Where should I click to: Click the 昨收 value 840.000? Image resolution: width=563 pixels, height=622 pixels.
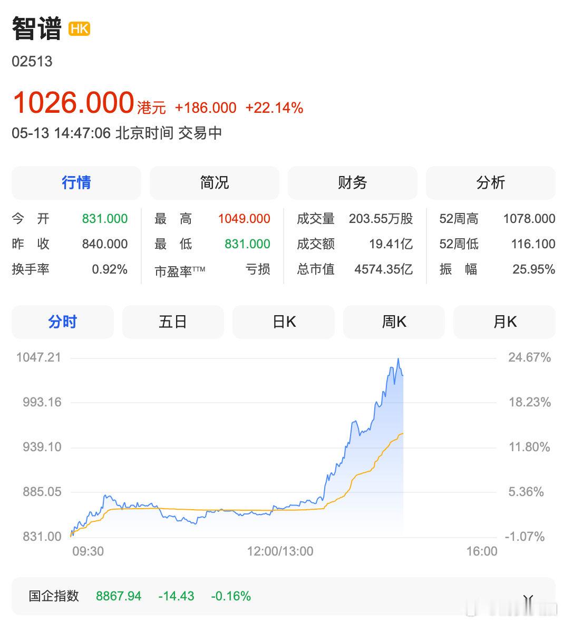[x=105, y=244]
